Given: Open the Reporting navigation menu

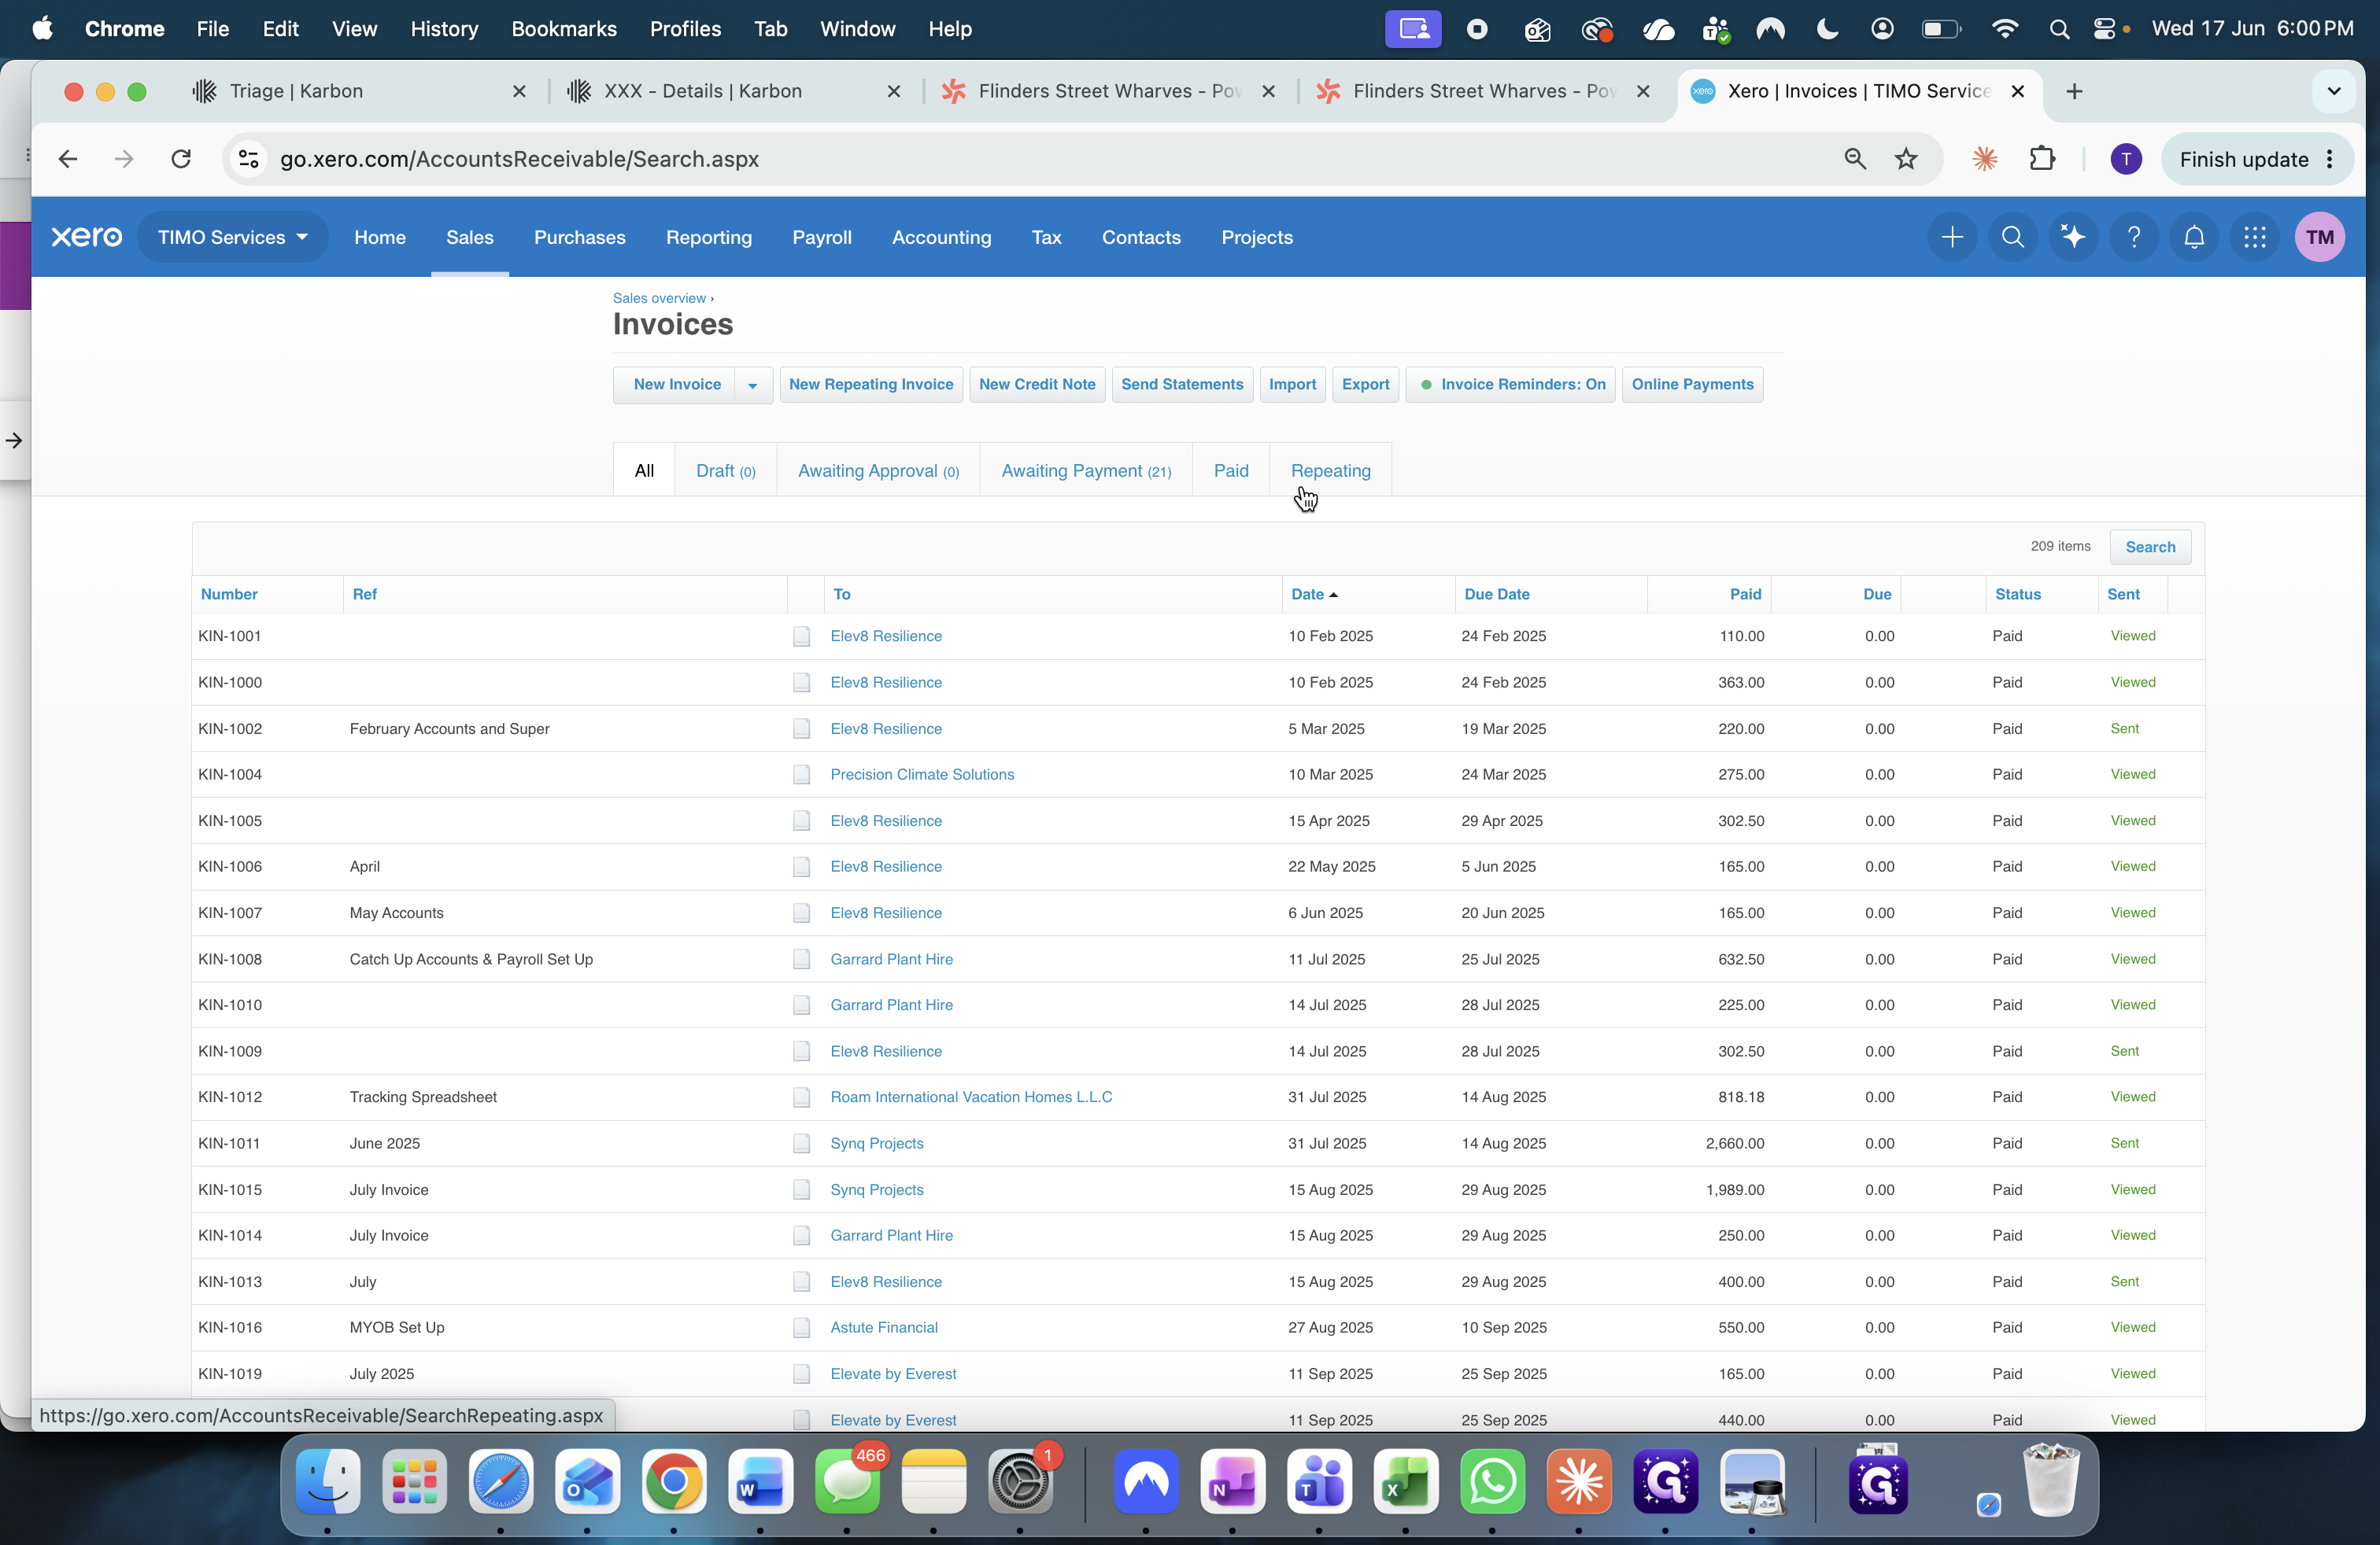Looking at the screenshot, I should (709, 237).
